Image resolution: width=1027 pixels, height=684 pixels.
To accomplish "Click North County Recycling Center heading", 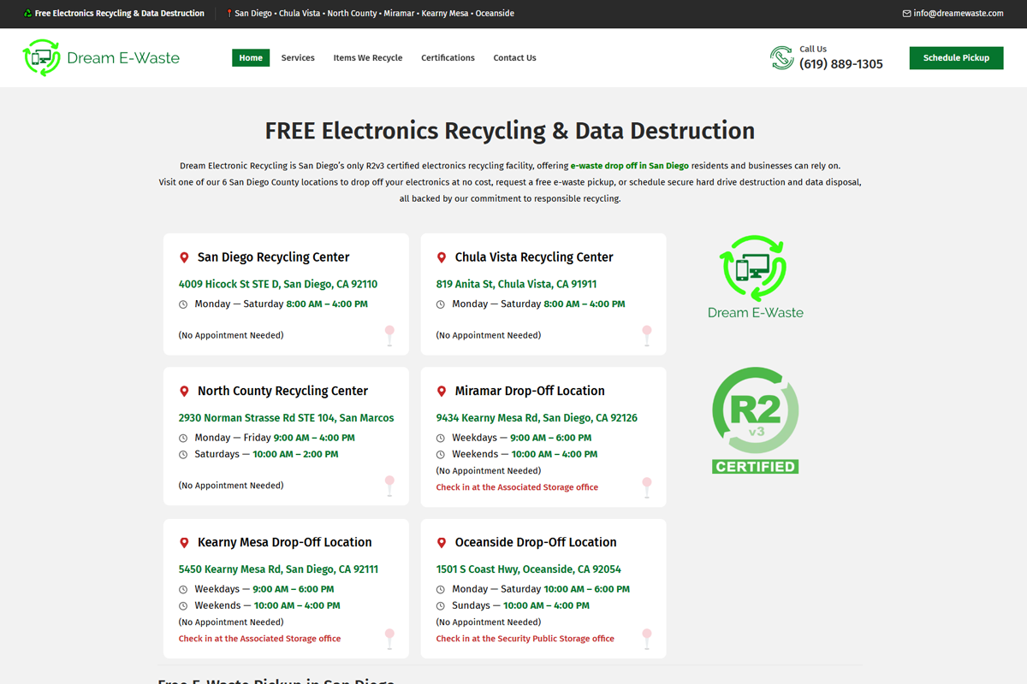I will (x=282, y=391).
